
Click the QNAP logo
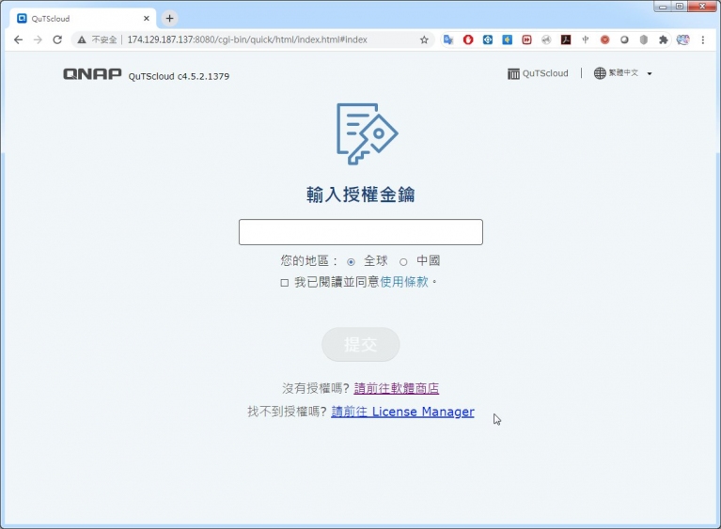[92, 74]
